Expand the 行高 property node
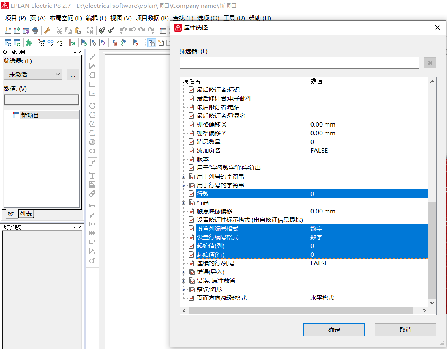 [x=183, y=203]
